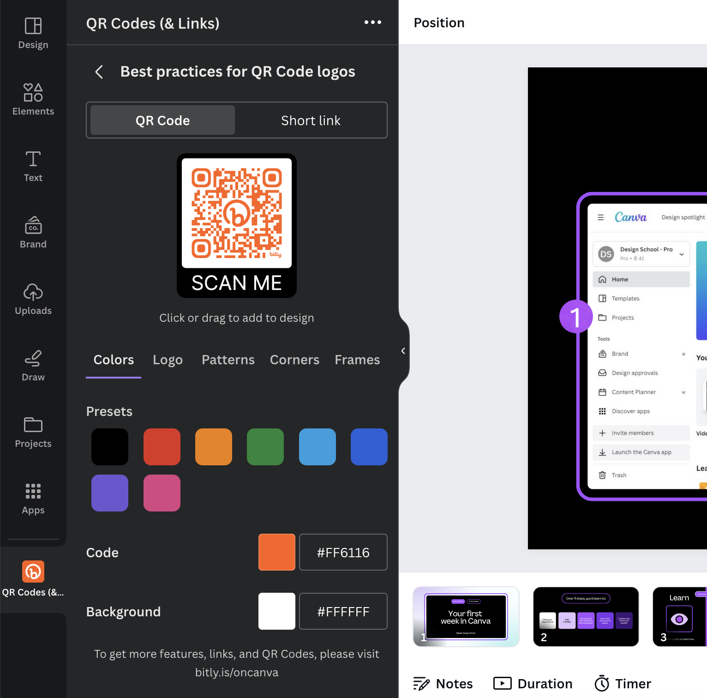The height and width of the screenshot is (698, 707).
Task: Select the Colors tab
Action: coord(114,360)
